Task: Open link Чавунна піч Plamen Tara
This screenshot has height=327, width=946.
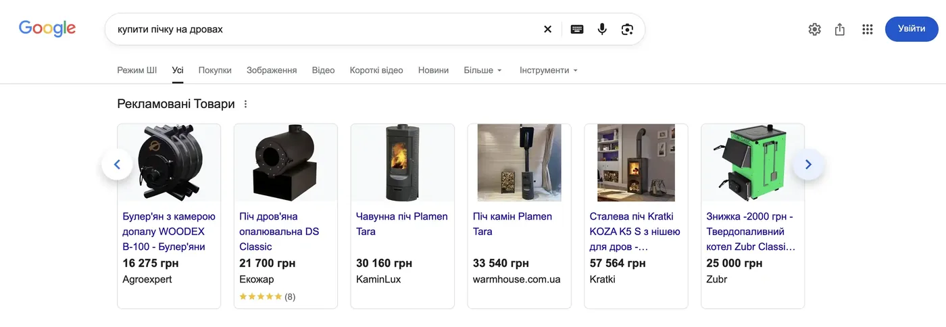Action: (x=402, y=224)
